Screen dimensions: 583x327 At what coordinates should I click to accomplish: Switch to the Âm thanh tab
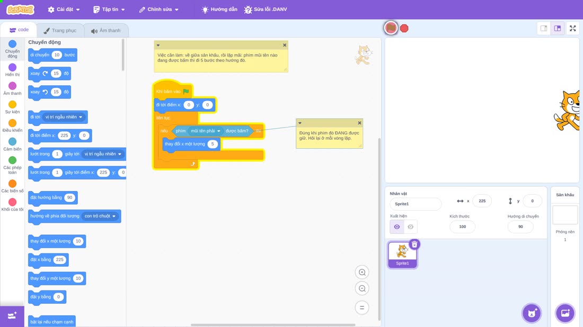click(106, 31)
